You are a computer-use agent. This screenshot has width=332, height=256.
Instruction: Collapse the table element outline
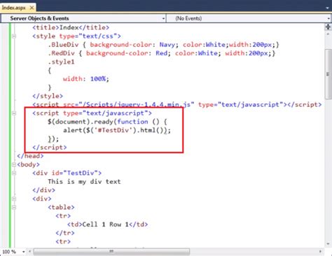coord(14,207)
